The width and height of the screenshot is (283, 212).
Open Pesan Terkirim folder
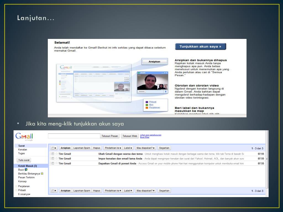coord(26,177)
